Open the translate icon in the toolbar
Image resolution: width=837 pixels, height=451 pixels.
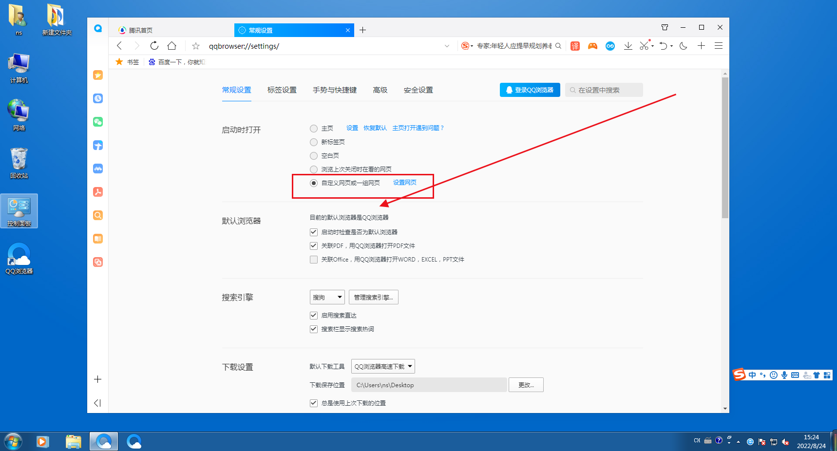point(575,46)
